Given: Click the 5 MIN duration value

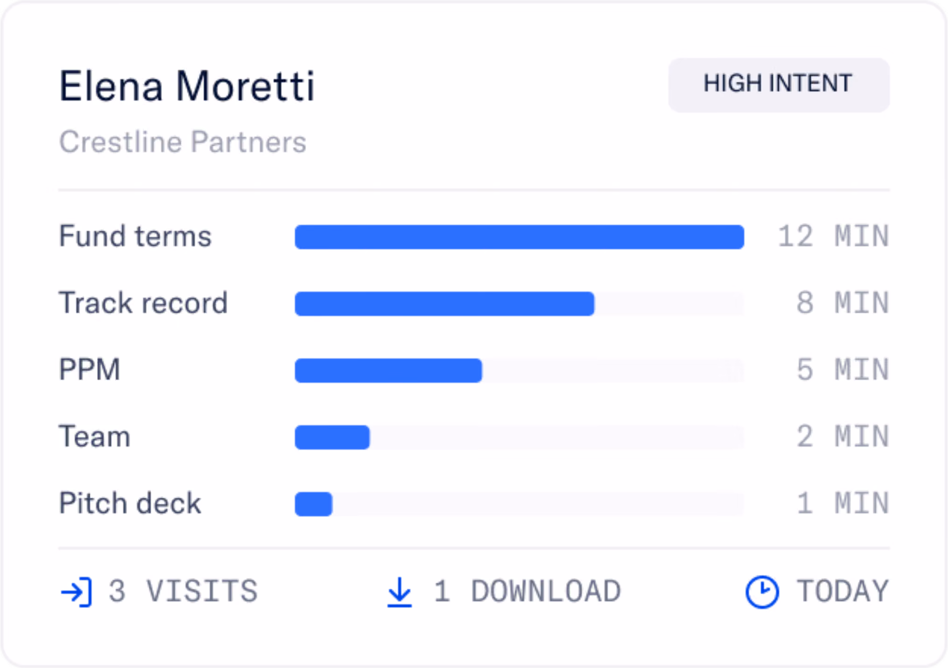Looking at the screenshot, I should (x=843, y=369).
